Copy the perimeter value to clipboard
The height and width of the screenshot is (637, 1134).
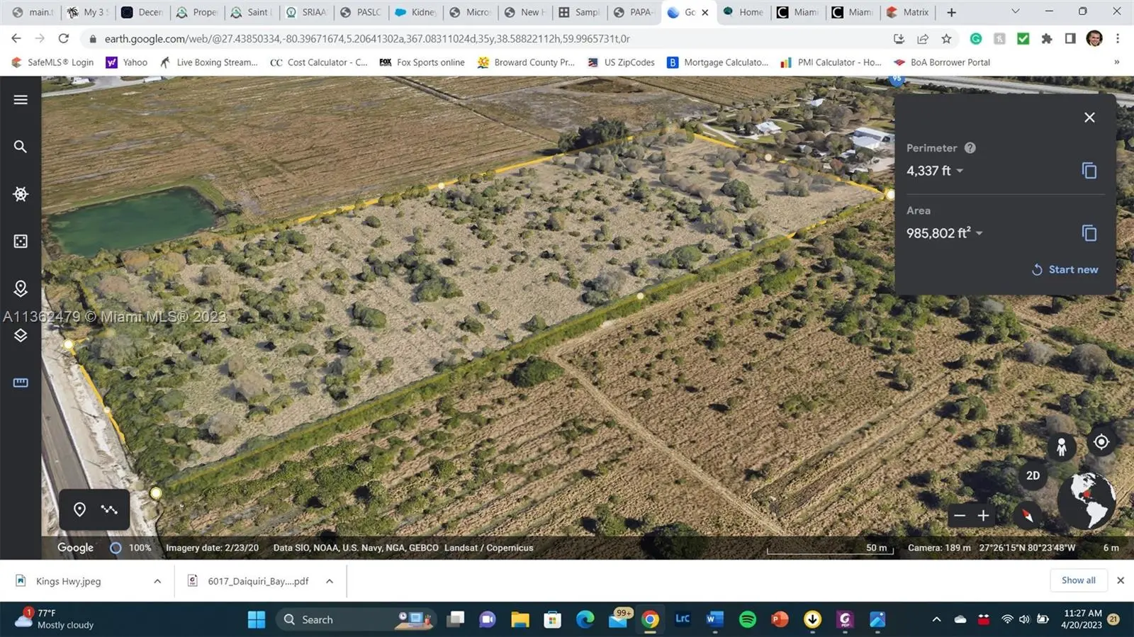(x=1089, y=171)
